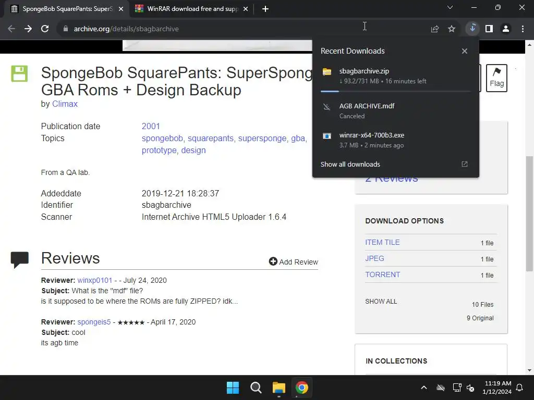534x400 pixels.
Task: Reload the archive.org page
Action: [45, 29]
